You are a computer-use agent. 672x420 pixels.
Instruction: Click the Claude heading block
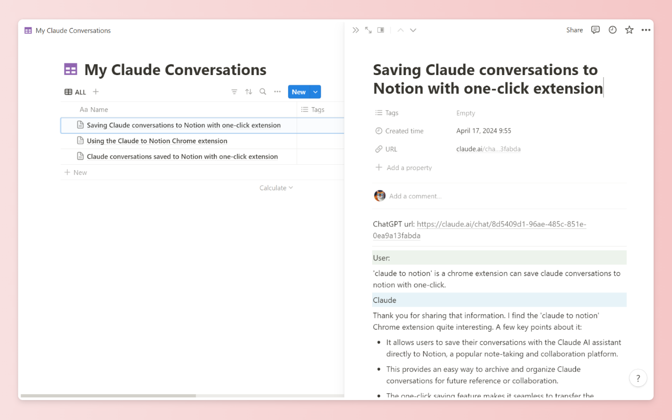coord(499,300)
